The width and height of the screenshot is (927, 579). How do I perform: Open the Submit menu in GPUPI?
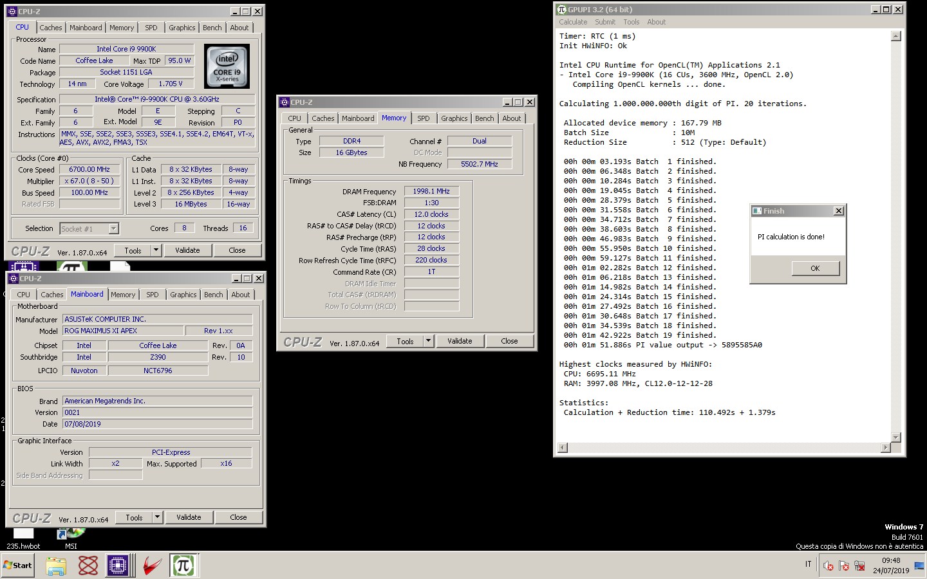605,22
